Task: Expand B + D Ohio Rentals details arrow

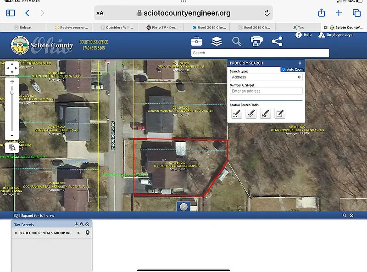Action: [x=78, y=233]
